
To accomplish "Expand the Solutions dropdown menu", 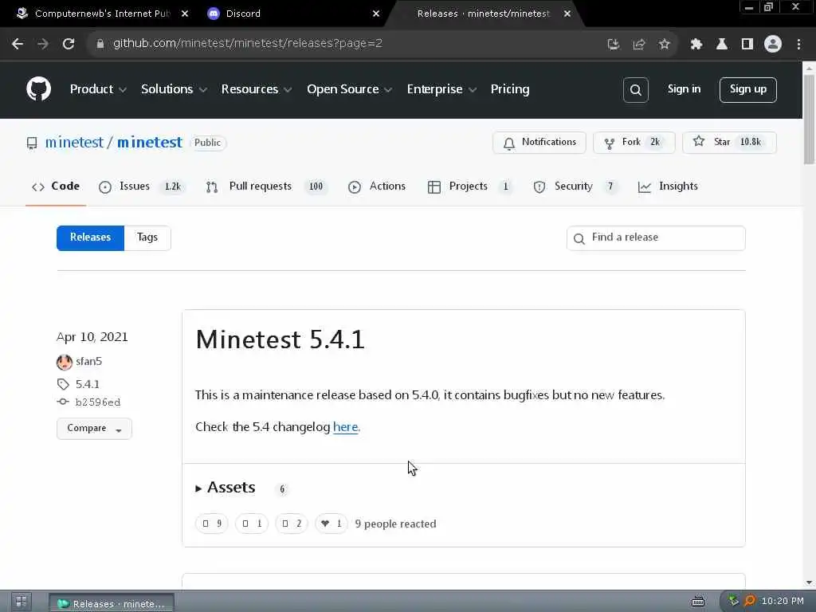I will pos(174,89).
